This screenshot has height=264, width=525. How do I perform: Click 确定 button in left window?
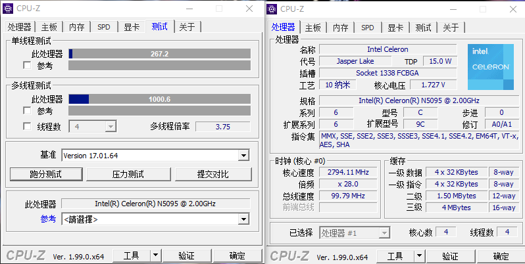pos(238,256)
